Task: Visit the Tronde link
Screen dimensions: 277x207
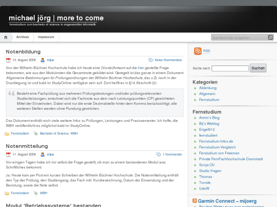Action: tap(205, 183)
